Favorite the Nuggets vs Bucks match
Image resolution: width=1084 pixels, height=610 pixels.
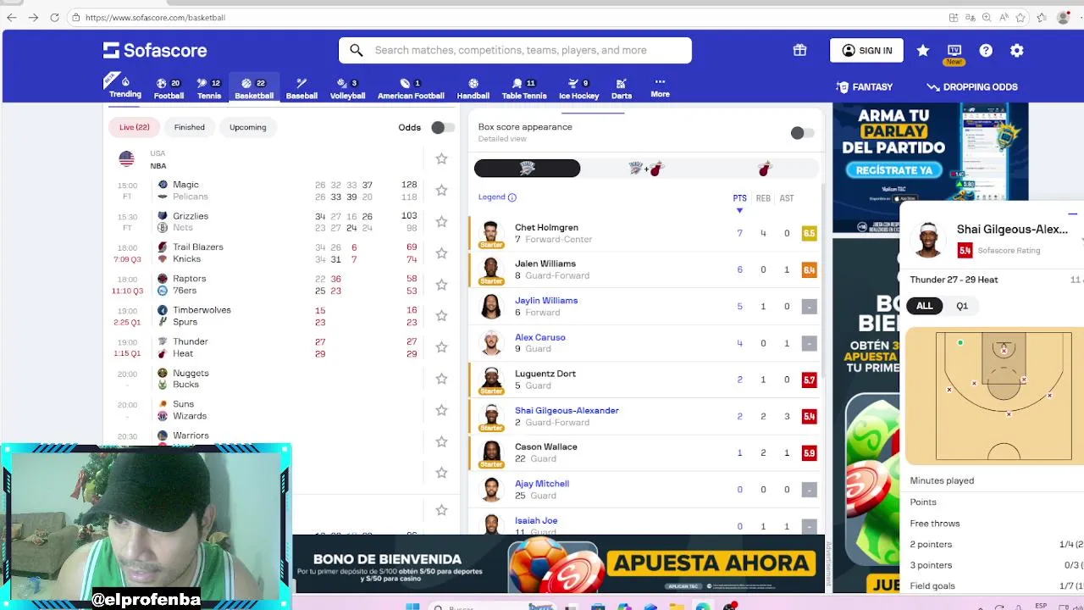(441, 379)
